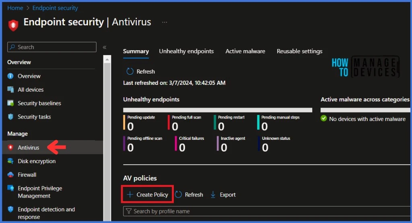Click the Export label
The width and height of the screenshot is (412, 223).
click(x=228, y=194)
